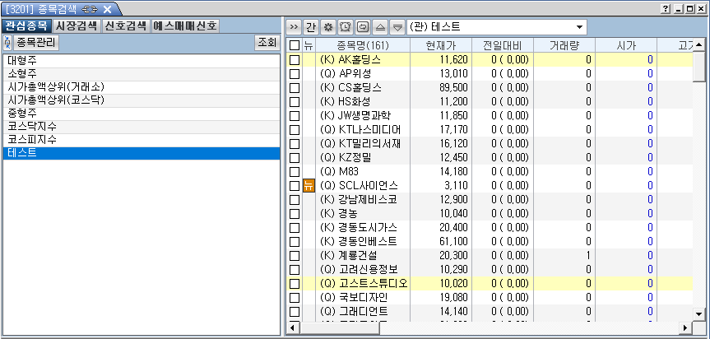Check the box for AK홀딩스

(295, 60)
